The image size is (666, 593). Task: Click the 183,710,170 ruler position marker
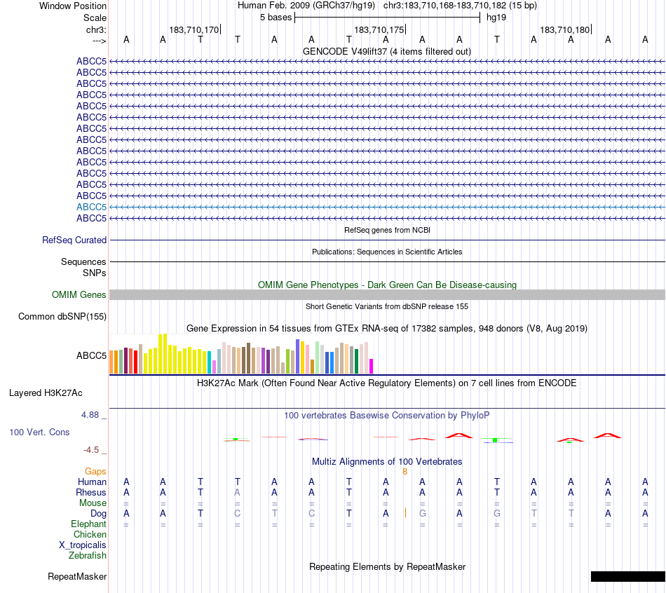pos(194,29)
